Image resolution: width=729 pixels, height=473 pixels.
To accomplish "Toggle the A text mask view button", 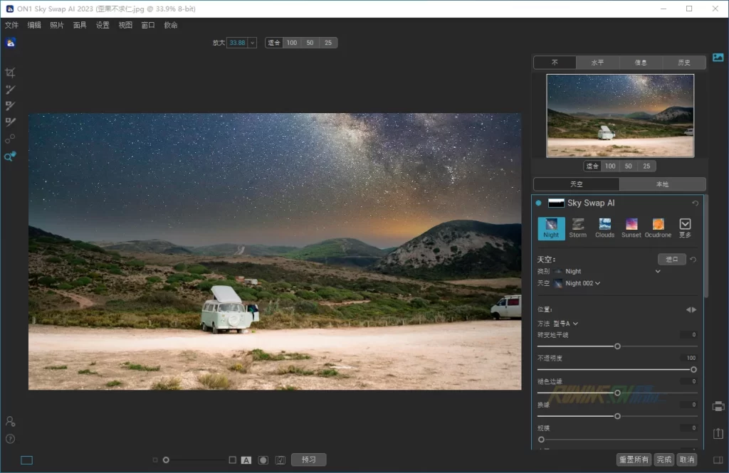I will point(246,460).
